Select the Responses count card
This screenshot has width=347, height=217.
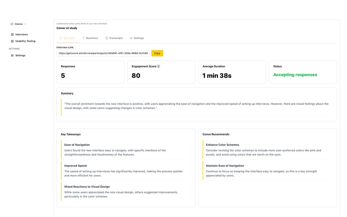(90, 72)
